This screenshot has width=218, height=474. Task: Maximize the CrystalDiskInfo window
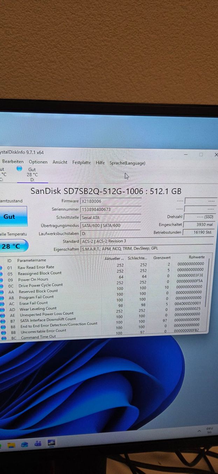(x=201, y=154)
